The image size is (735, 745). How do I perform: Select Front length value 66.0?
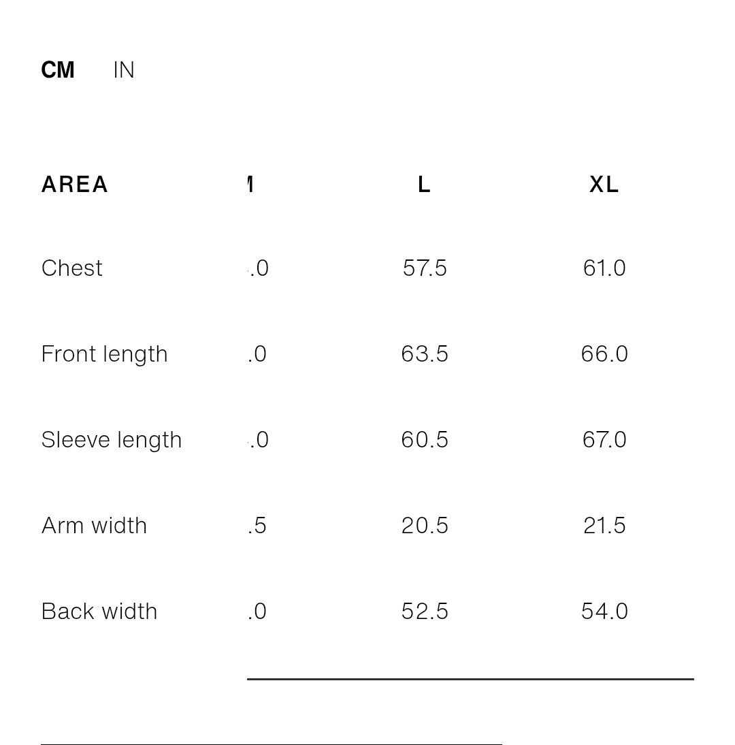604,354
